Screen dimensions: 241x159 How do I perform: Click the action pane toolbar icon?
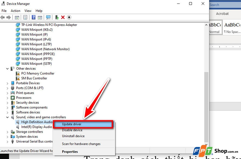(x=40, y=17)
